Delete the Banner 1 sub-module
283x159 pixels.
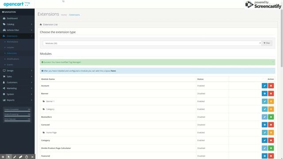(271, 101)
